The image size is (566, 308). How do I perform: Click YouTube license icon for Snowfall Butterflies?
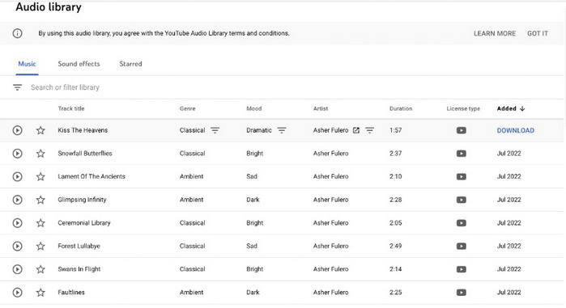pyautogui.click(x=462, y=154)
